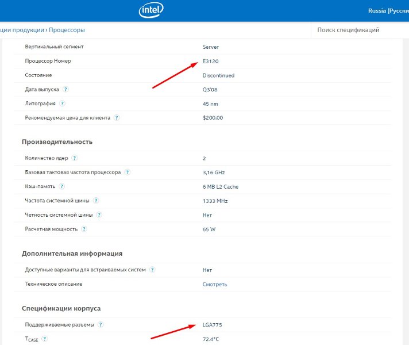Click help icon beside Кэш-память
The width and height of the screenshot is (409, 345).
click(x=62, y=186)
